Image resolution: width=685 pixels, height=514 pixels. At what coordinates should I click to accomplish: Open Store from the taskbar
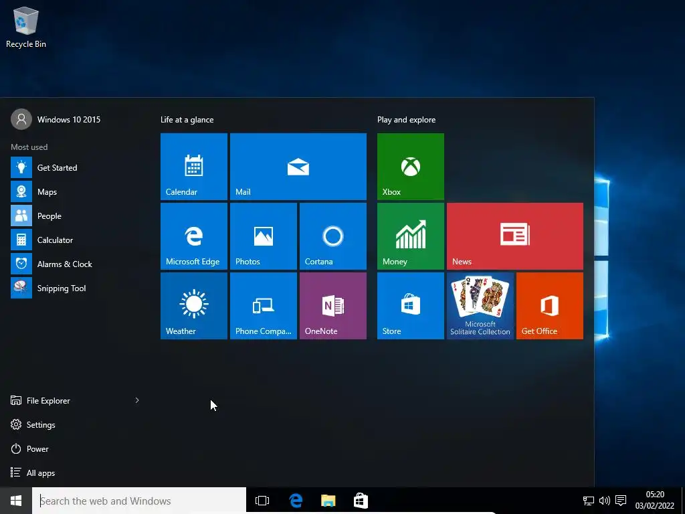click(x=361, y=501)
